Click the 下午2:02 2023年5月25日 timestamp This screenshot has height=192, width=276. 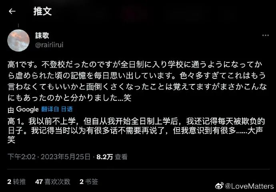pyautogui.click(x=49, y=157)
